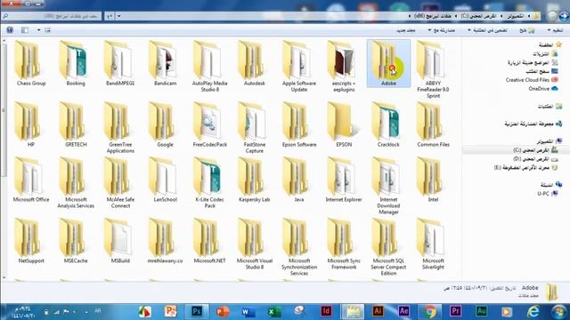
Task: Open After Effects from the taskbar
Action: tap(403, 311)
